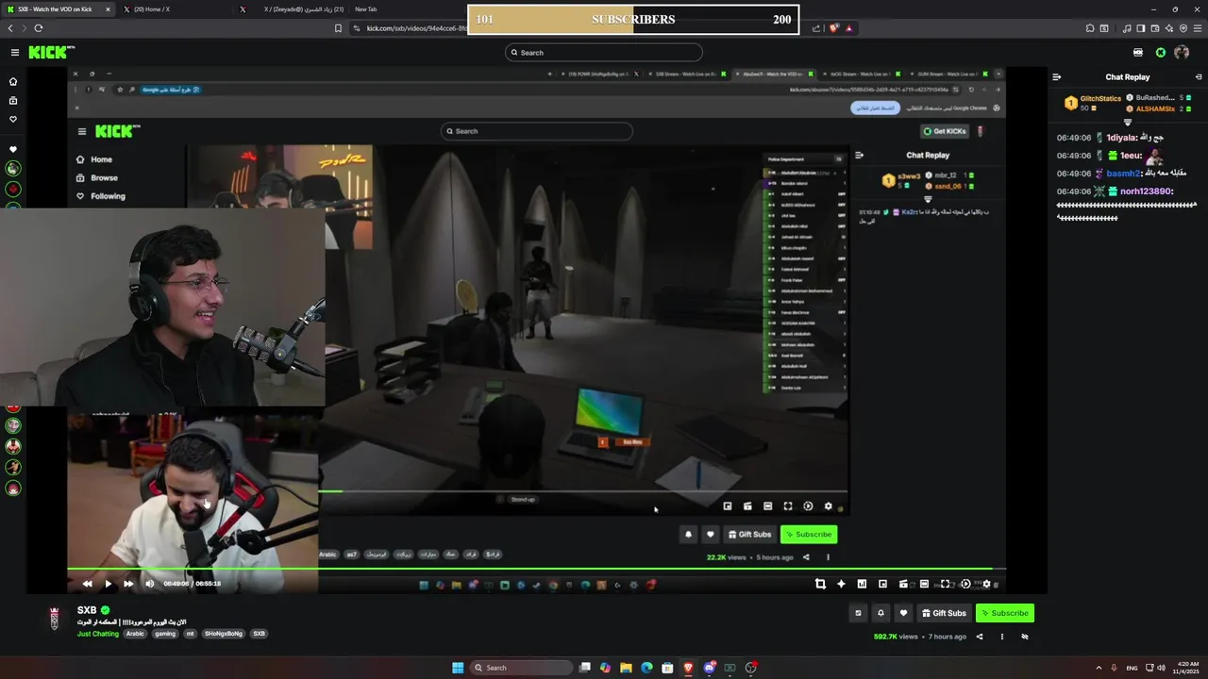Open Leo AI sparkle icon

(1168, 28)
